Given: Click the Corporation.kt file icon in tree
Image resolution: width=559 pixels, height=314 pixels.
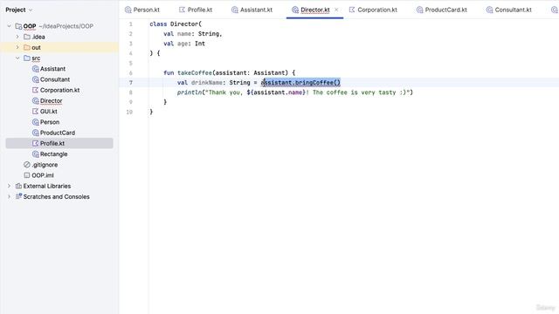Looking at the screenshot, I should 35,90.
